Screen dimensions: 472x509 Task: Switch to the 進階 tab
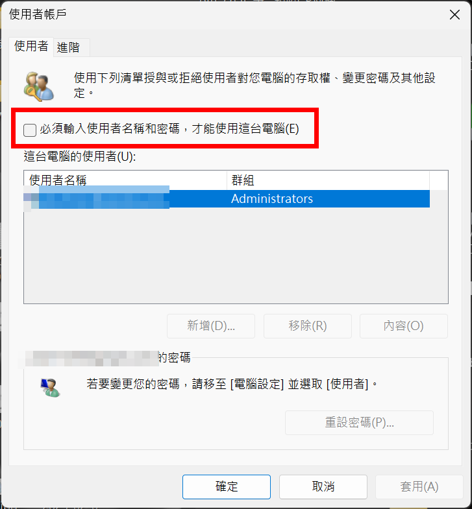click(x=69, y=47)
